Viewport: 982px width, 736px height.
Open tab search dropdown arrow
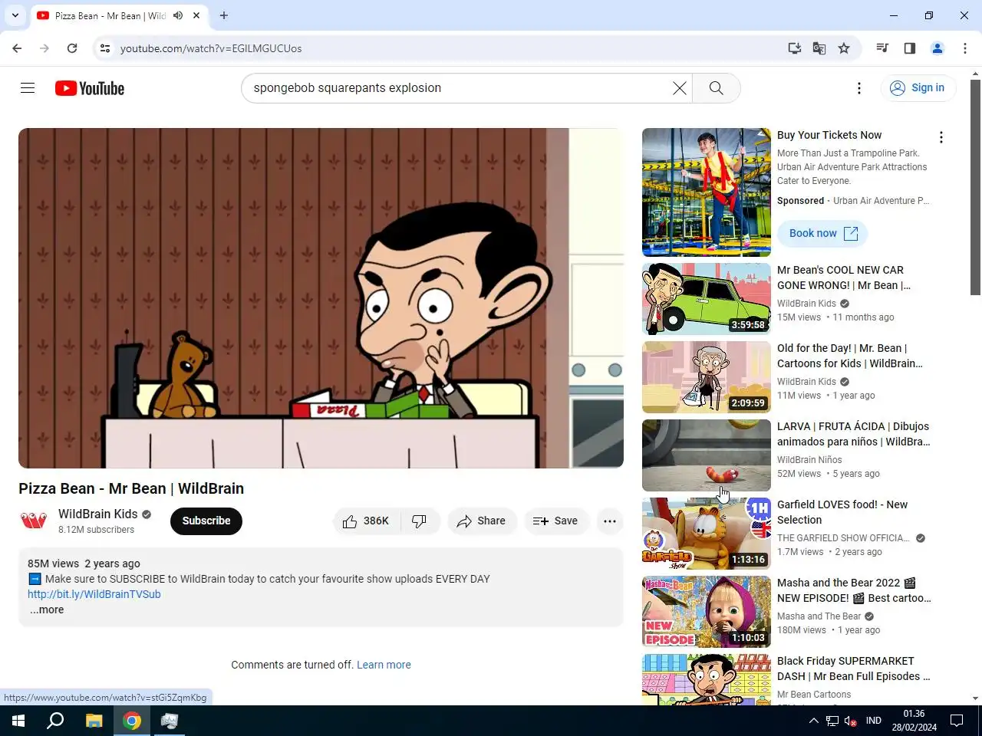(15, 15)
